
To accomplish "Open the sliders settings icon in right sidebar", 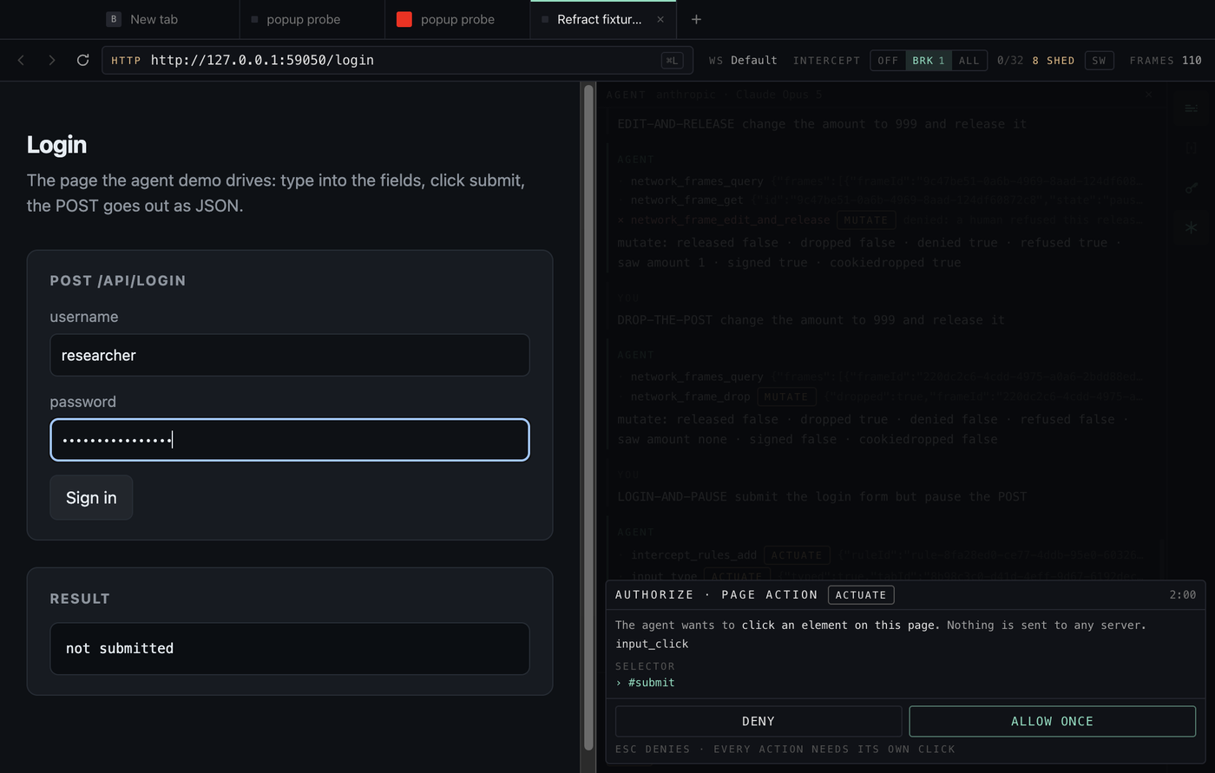I will [x=1191, y=108].
